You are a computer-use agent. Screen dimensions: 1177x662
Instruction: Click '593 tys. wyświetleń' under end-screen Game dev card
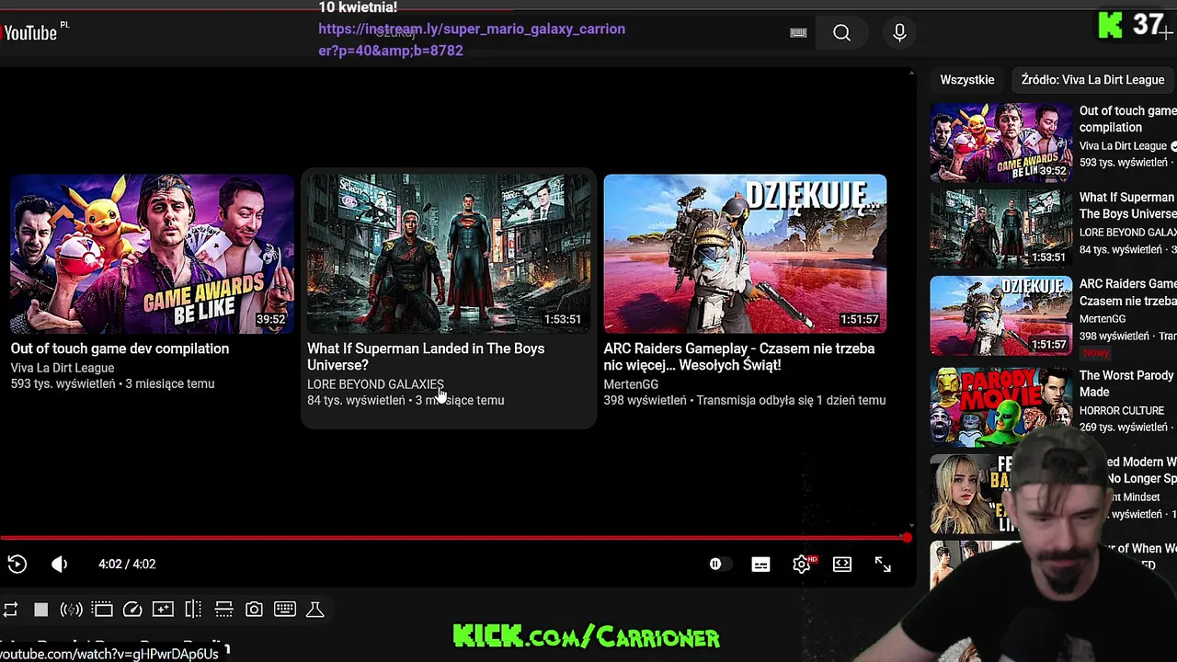click(x=63, y=384)
